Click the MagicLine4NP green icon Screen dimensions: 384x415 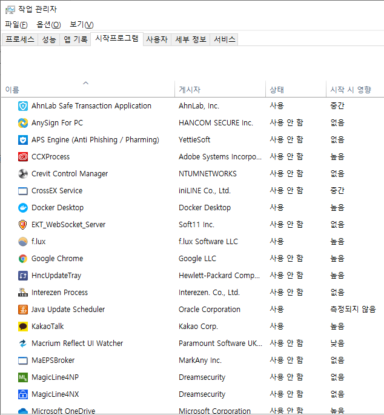tap(23, 377)
